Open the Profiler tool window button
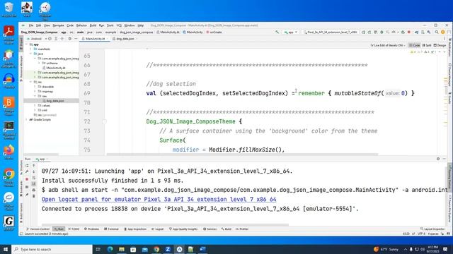The width and height of the screenshot is (453, 254). (242, 229)
